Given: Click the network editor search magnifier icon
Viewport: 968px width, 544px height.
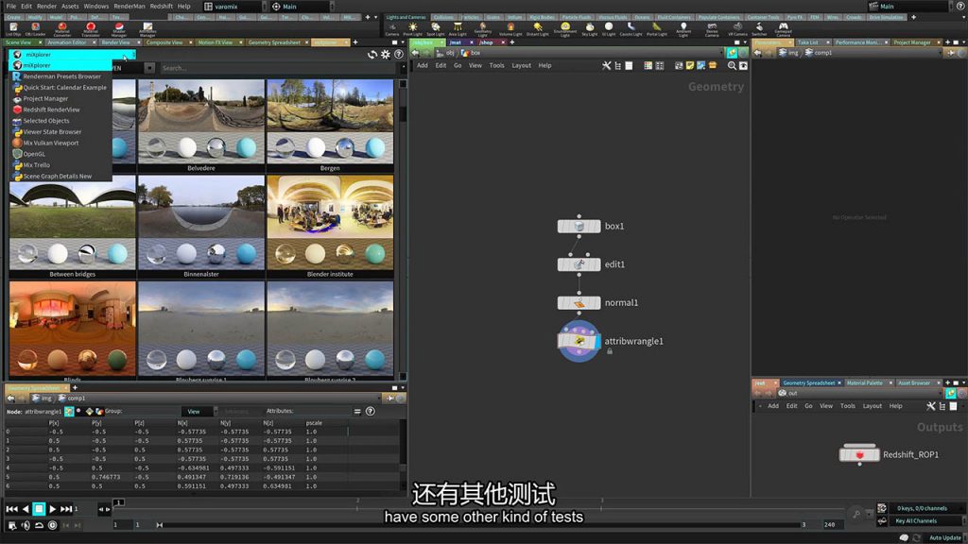Looking at the screenshot, I should (x=732, y=65).
